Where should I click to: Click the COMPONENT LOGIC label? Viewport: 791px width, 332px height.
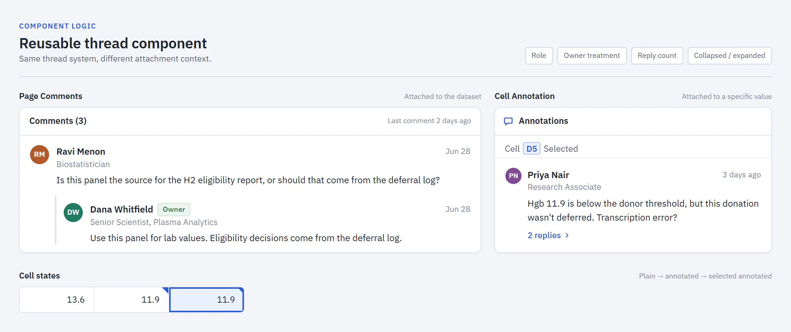tap(57, 26)
